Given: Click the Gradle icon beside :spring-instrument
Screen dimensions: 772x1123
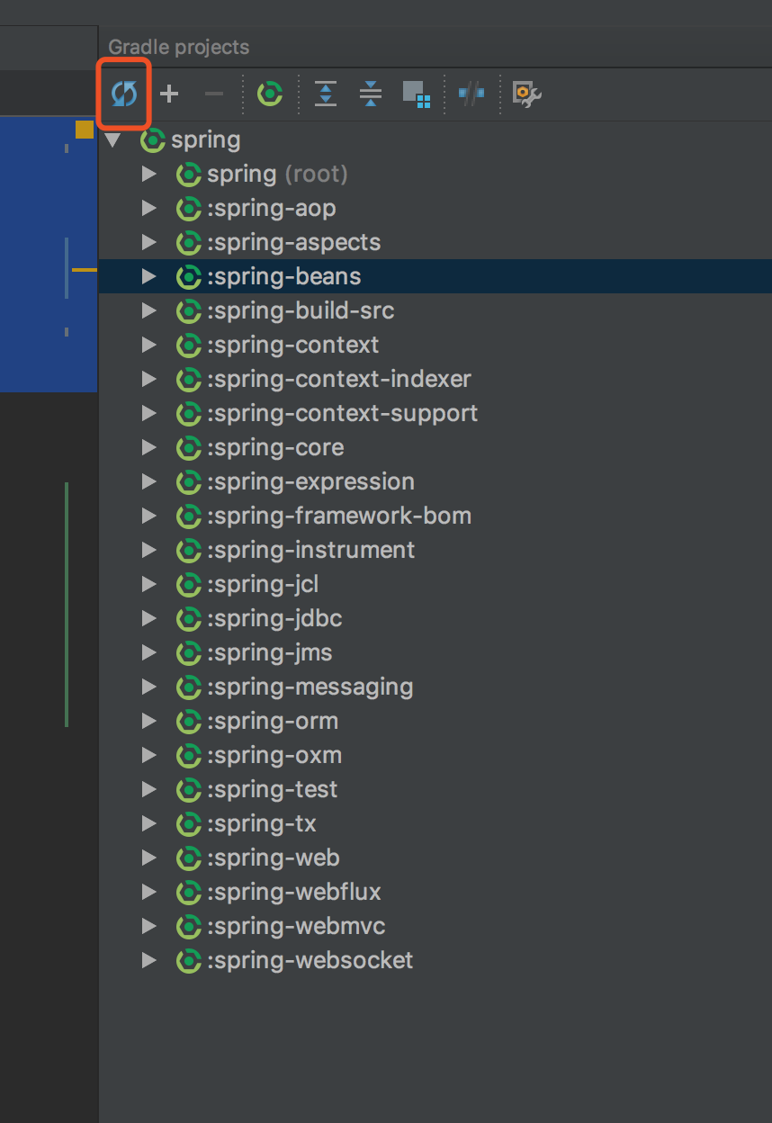Looking at the screenshot, I should 189,551.
